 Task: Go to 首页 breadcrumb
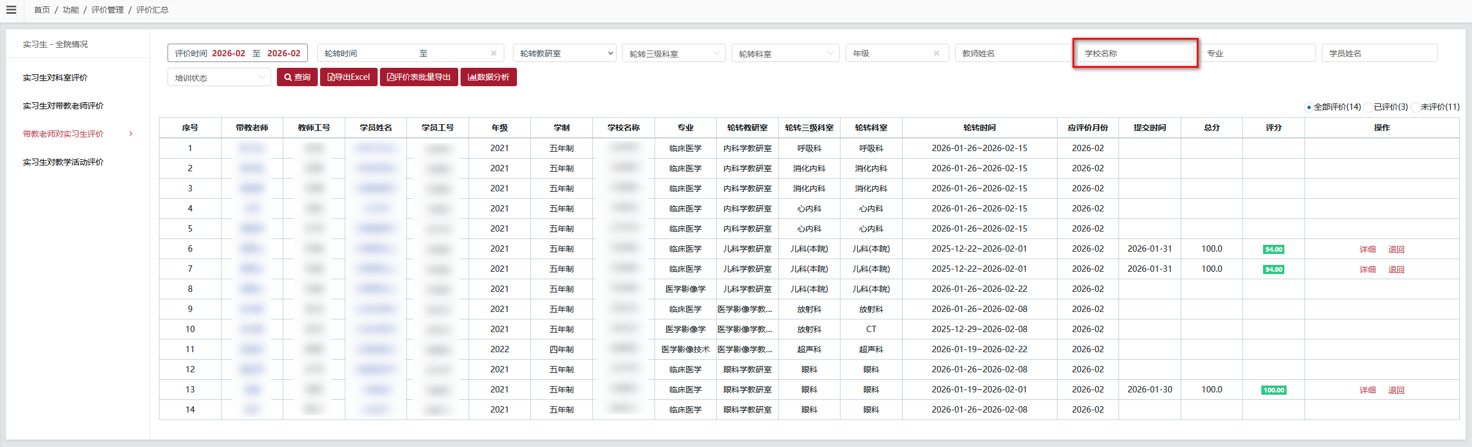coord(42,10)
